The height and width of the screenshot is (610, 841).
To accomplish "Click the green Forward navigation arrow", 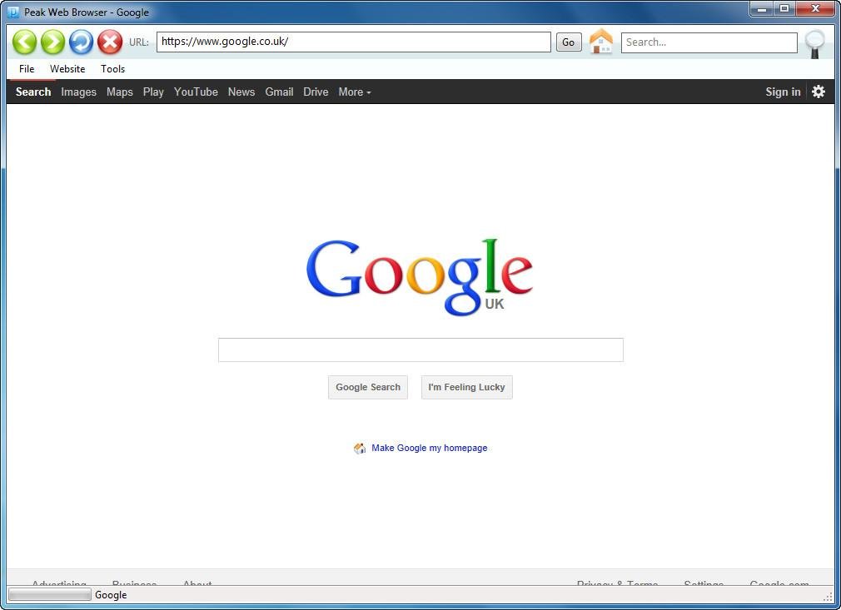I will point(52,42).
